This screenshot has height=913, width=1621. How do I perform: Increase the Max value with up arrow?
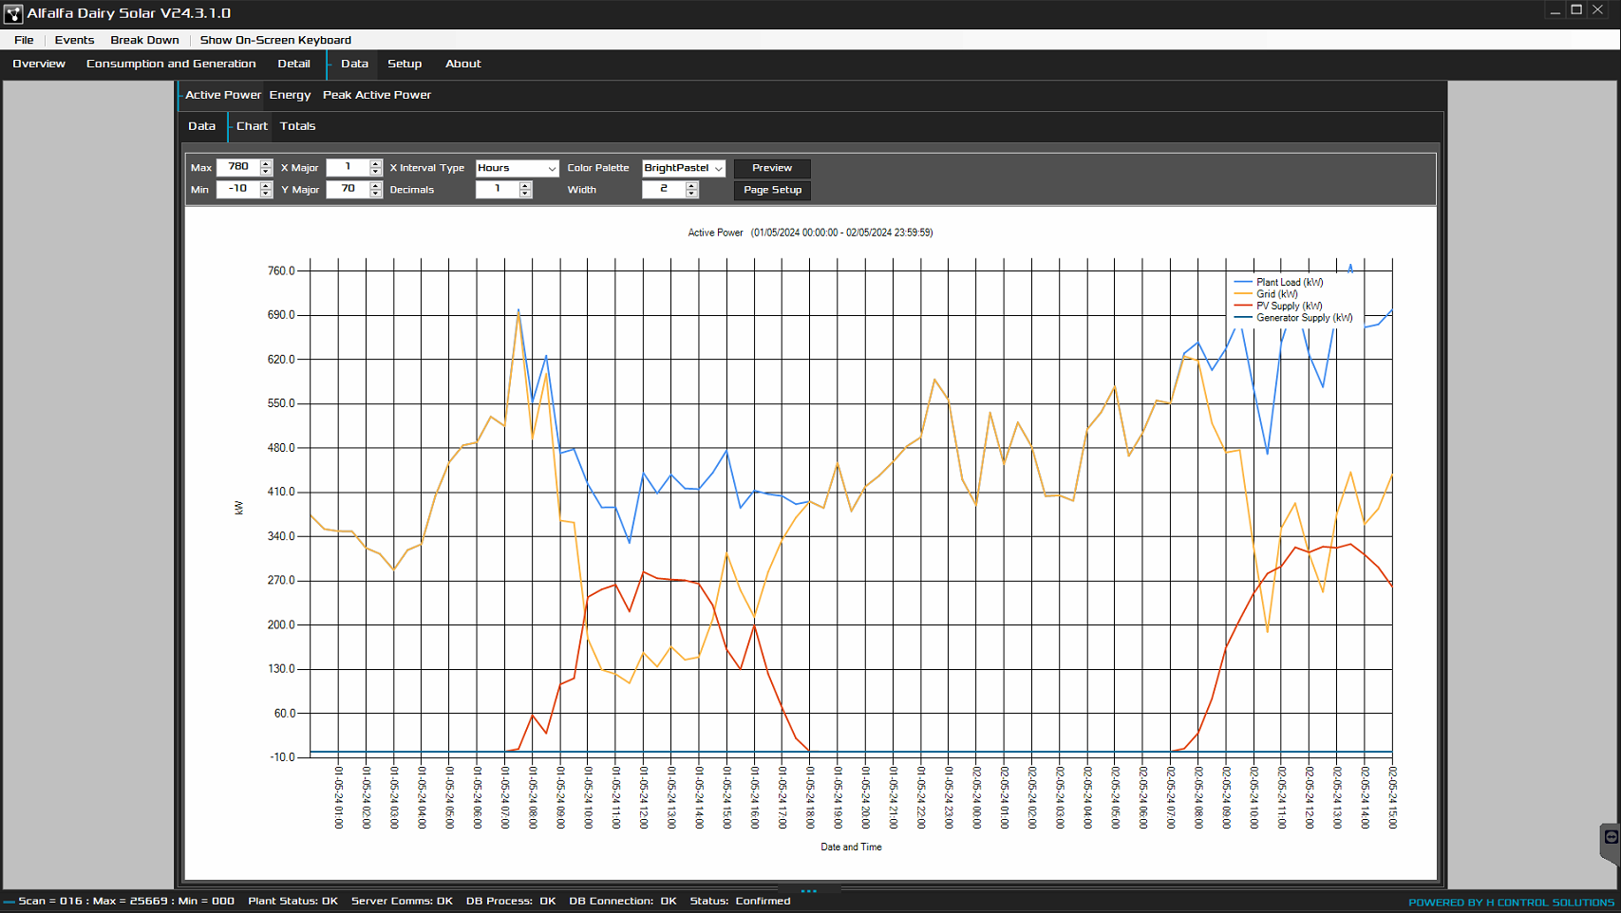click(x=266, y=163)
